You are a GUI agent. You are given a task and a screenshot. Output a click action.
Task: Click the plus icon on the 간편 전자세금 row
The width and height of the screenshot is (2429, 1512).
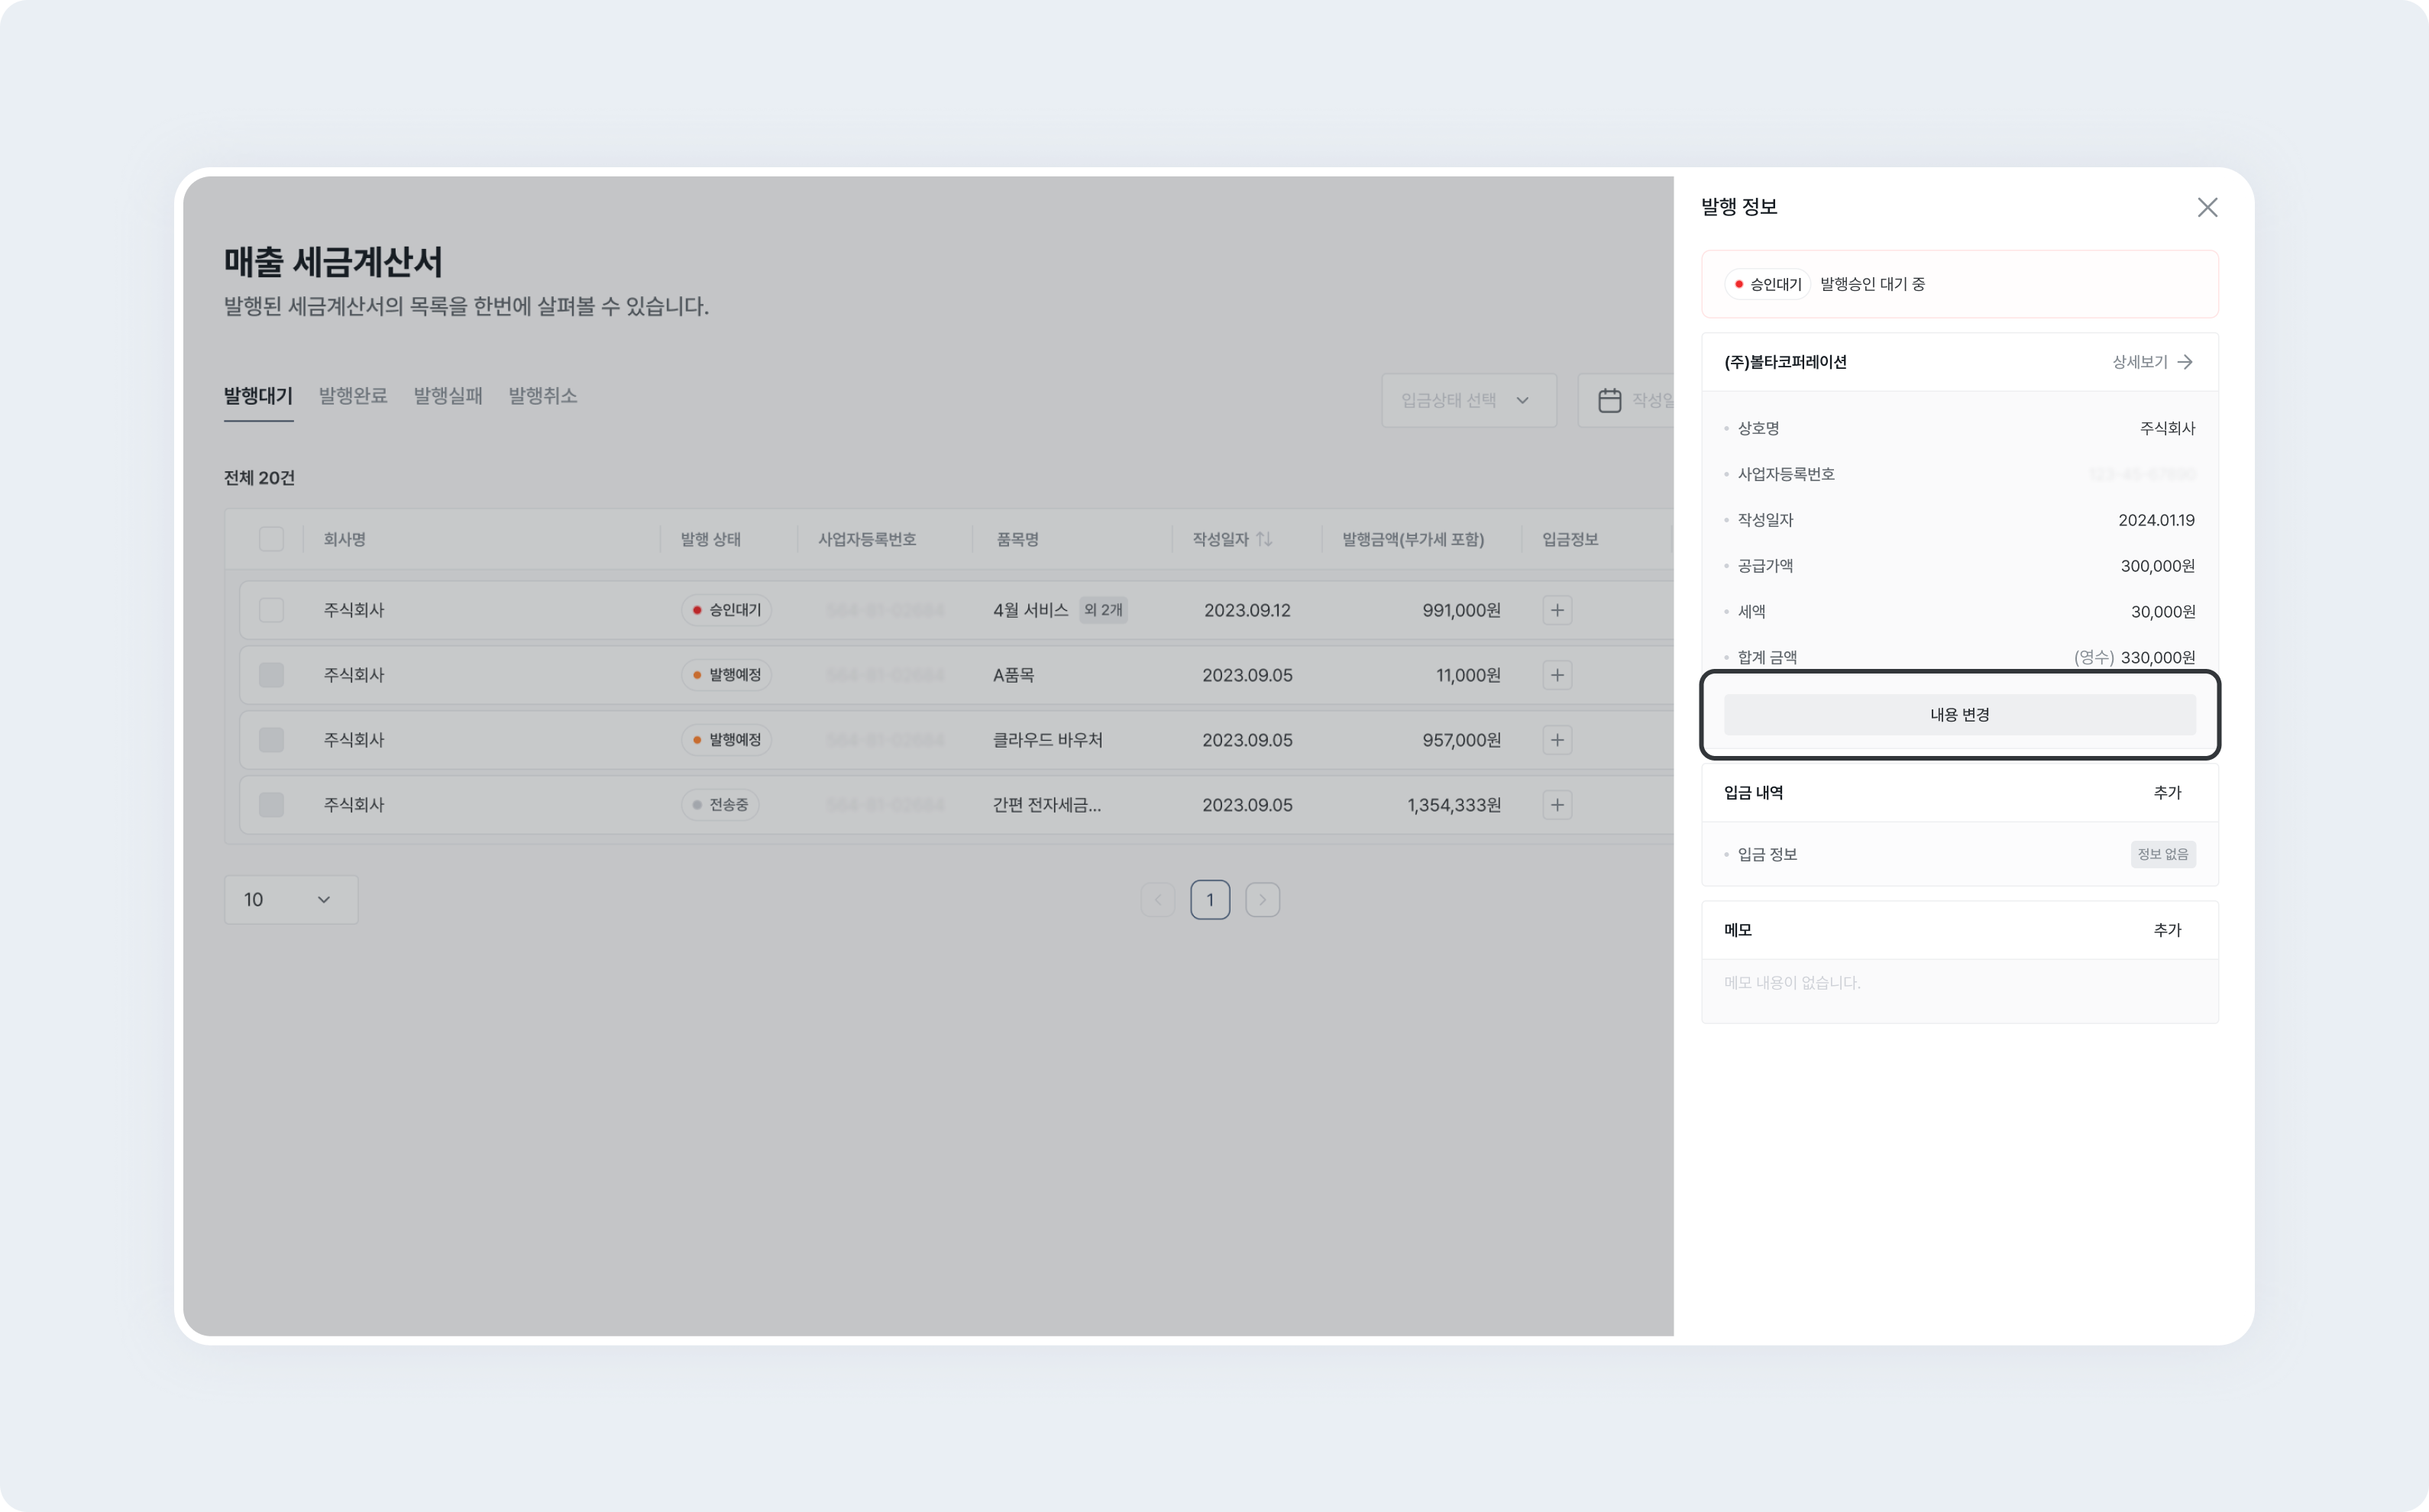click(1557, 804)
